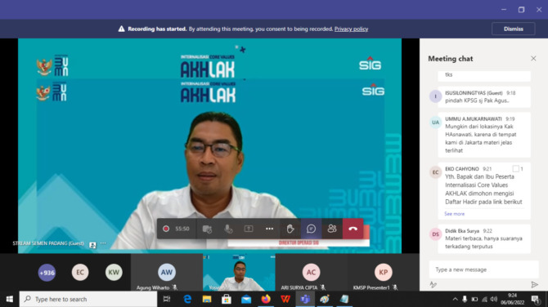Switch to Microsoft Teams in the taskbar
This screenshot has height=307, width=548.
coord(305,300)
